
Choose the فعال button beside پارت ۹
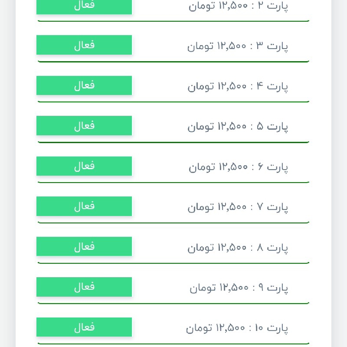coord(84,287)
